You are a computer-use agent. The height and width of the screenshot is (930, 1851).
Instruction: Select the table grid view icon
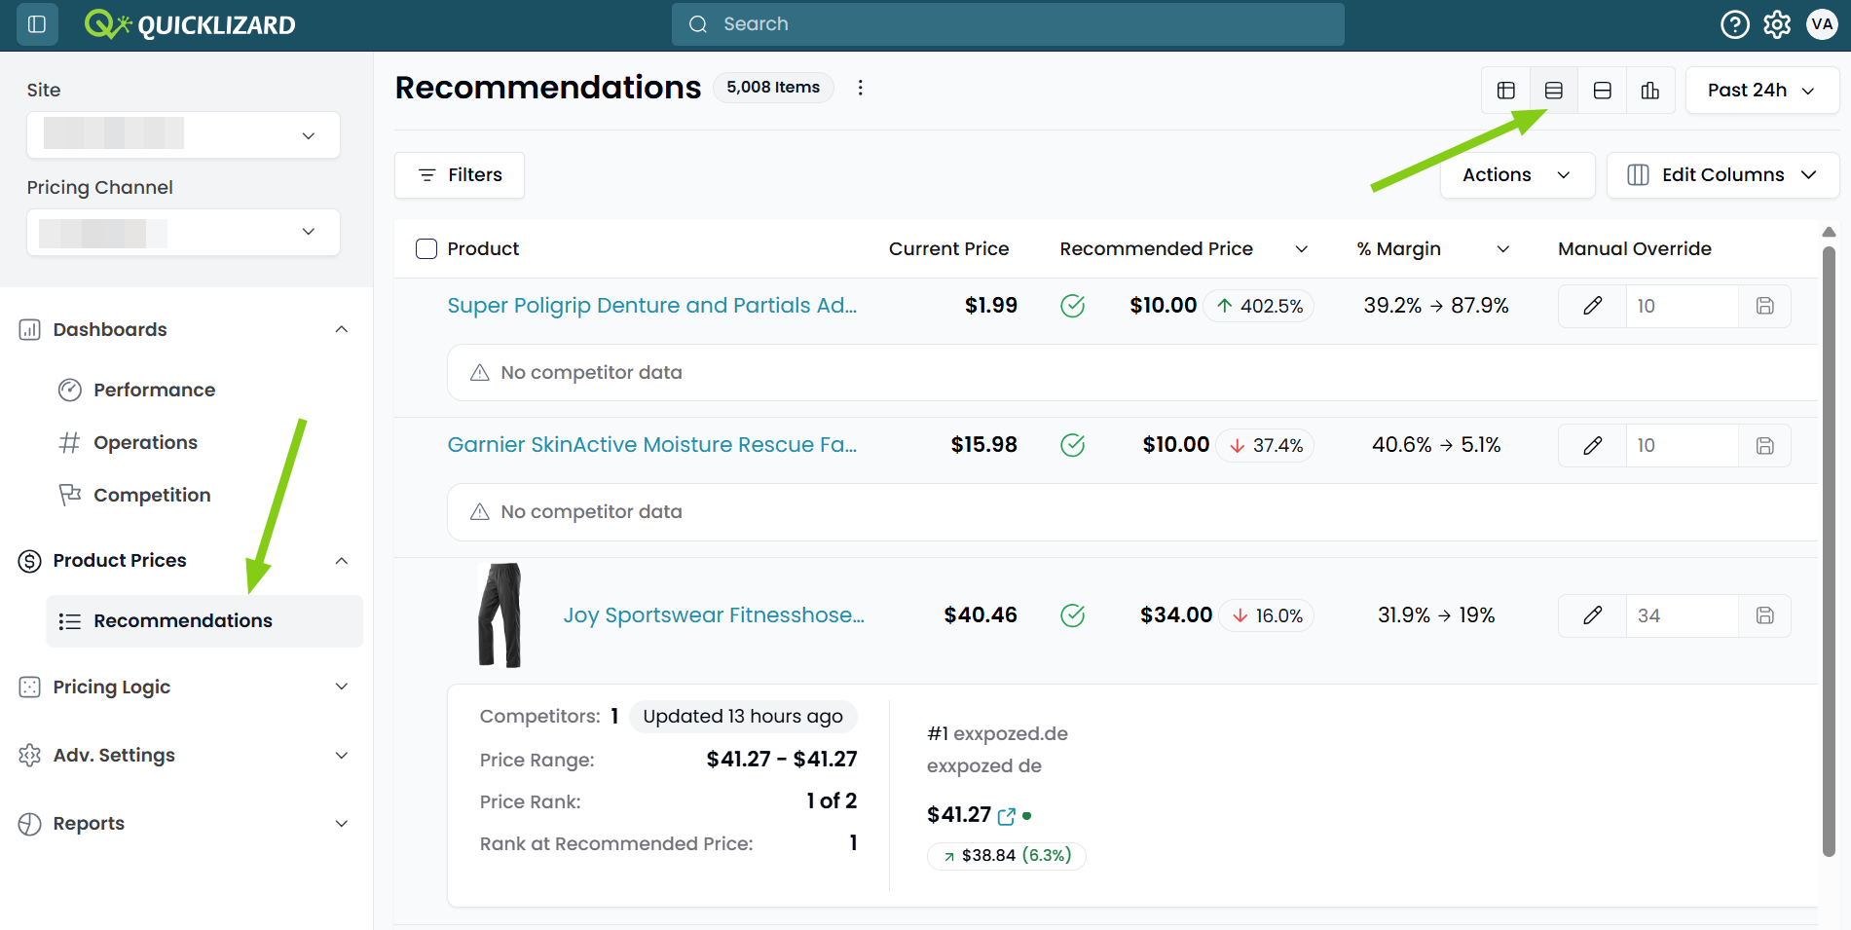(1505, 91)
